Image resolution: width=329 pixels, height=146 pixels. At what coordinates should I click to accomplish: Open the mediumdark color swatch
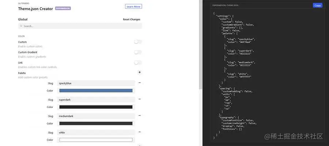tap(96, 123)
